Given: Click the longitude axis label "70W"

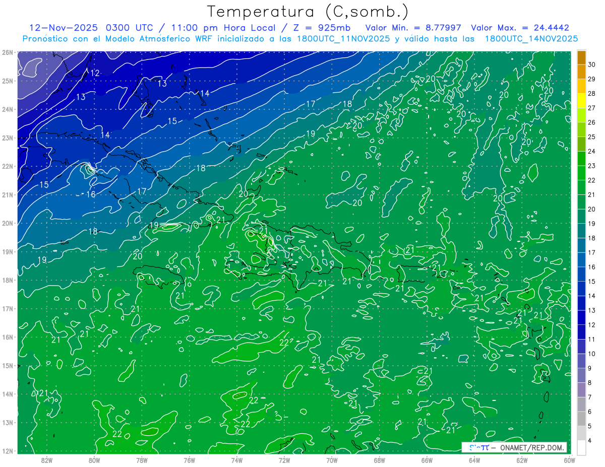Looking at the screenshot, I should 332,460.
